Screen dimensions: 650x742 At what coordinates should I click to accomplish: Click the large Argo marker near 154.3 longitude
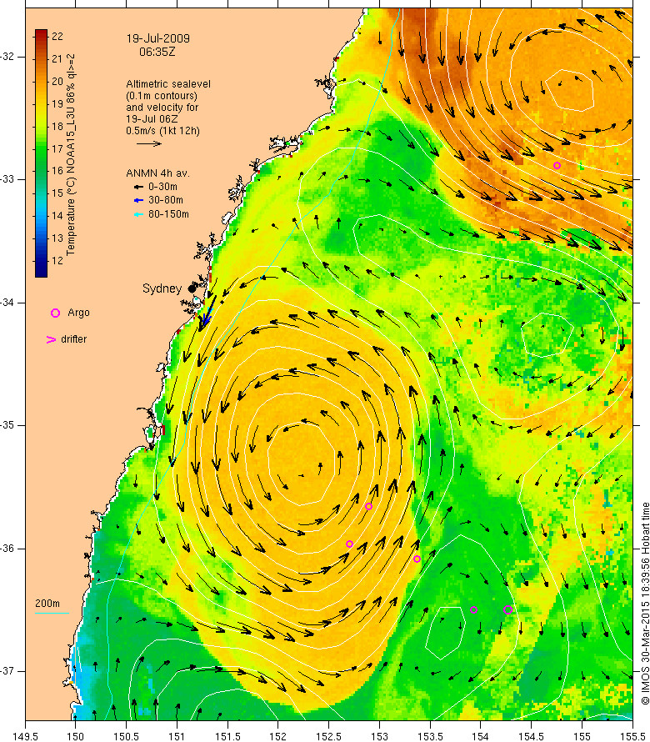coord(507,610)
